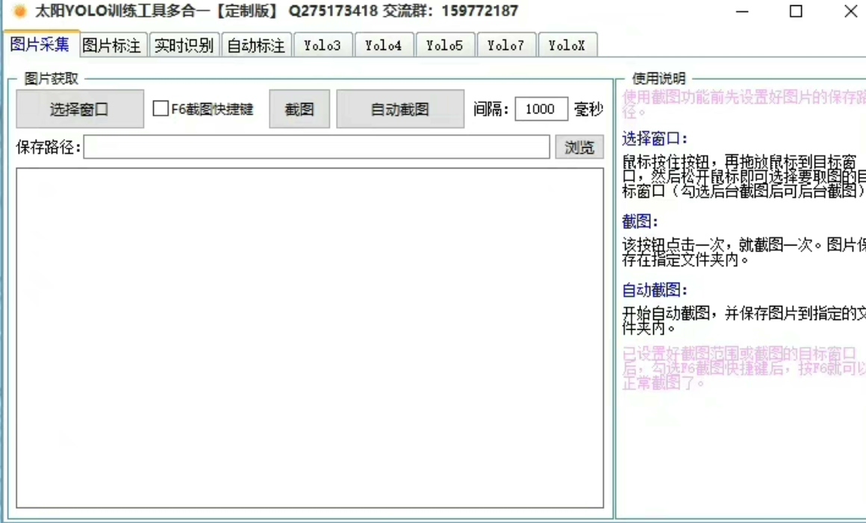Select the 自动标注 tab
866x523 pixels.
pos(256,46)
